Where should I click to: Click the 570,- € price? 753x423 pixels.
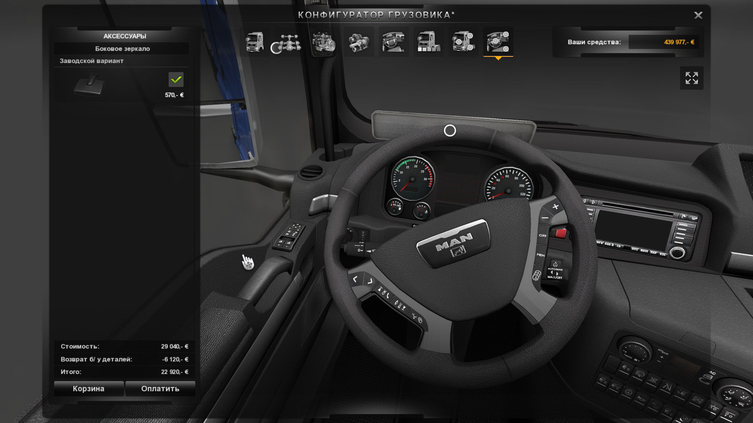click(174, 95)
